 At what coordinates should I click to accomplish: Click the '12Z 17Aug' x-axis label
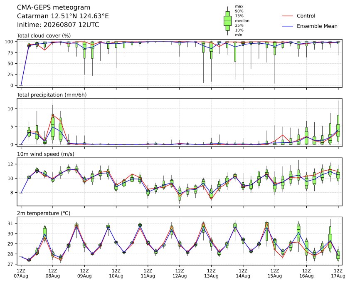[338, 273]
